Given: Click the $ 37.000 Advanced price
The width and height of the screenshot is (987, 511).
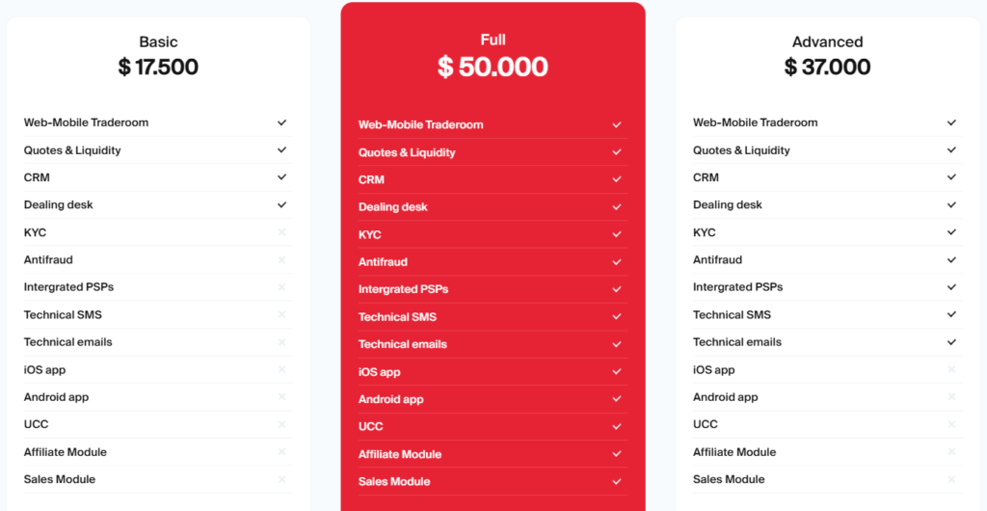Looking at the screenshot, I should (827, 67).
